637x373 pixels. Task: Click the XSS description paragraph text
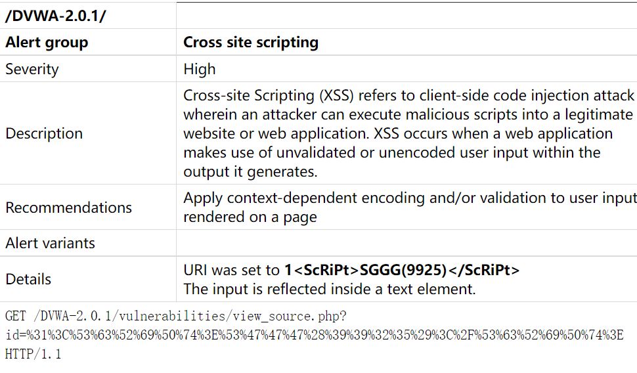click(408, 133)
